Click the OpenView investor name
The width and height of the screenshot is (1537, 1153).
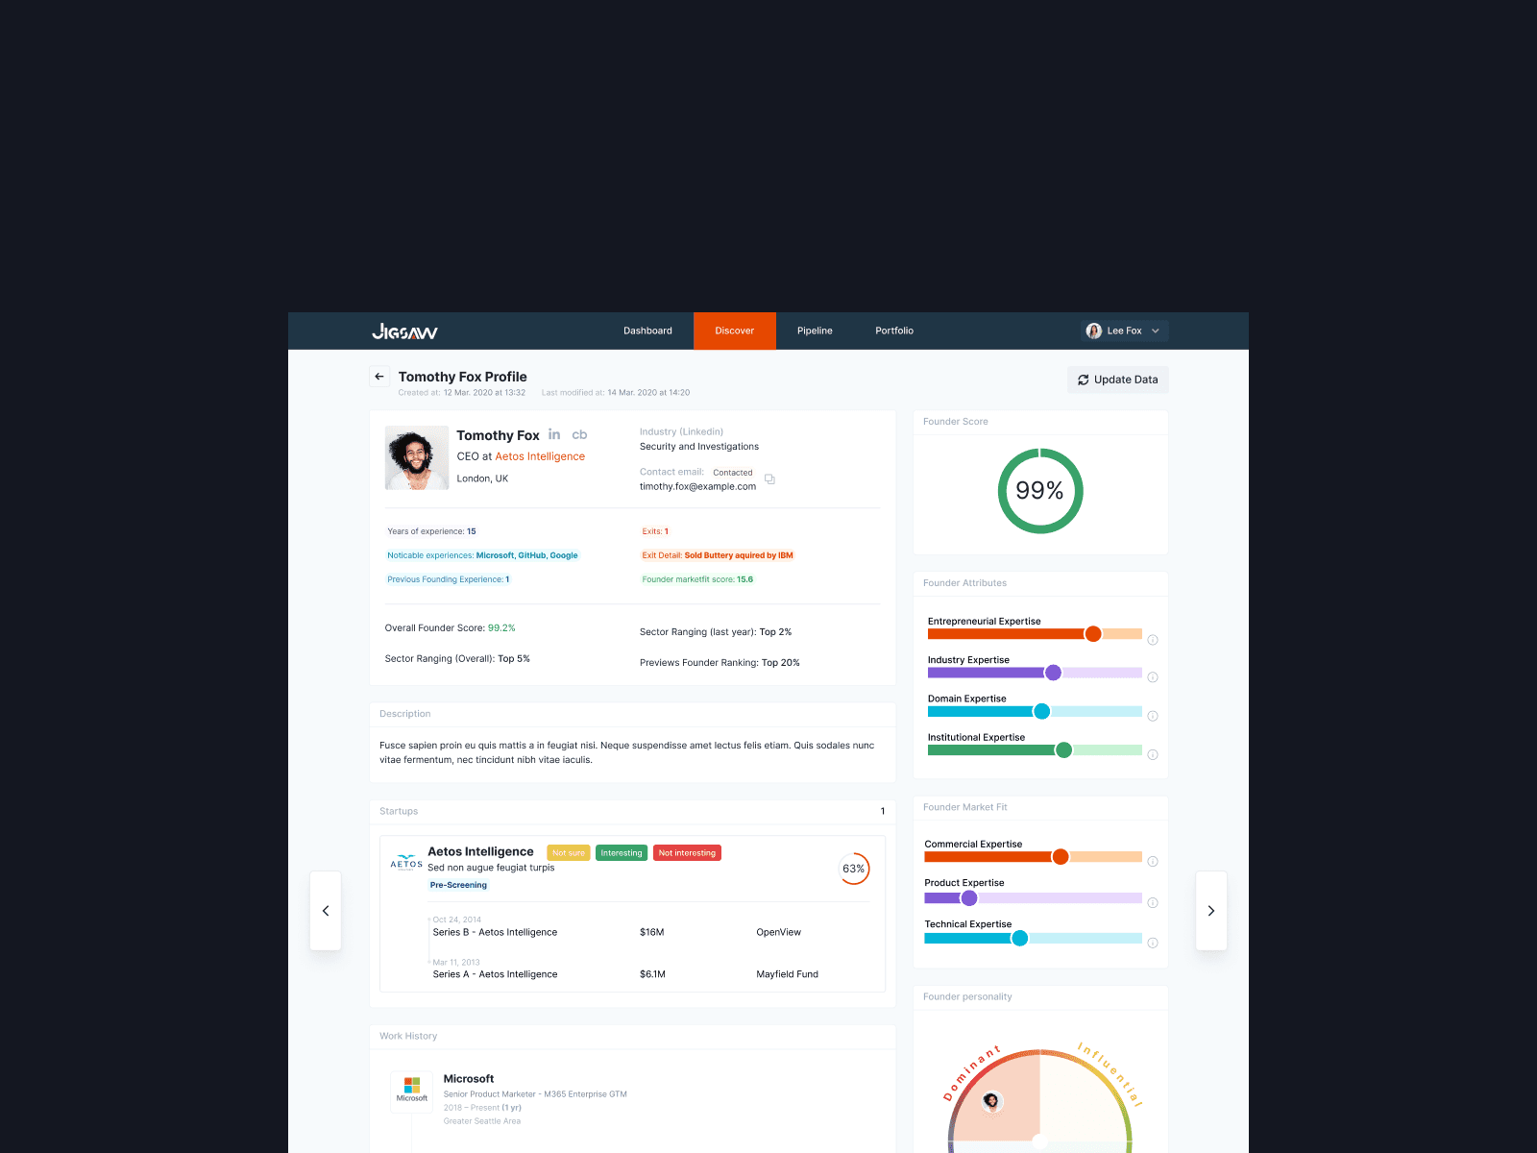point(778,932)
